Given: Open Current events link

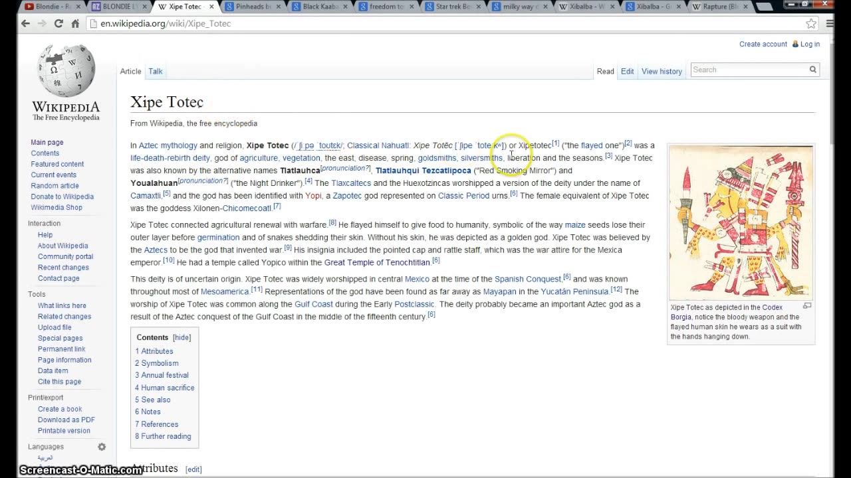Looking at the screenshot, I should click(53, 175).
